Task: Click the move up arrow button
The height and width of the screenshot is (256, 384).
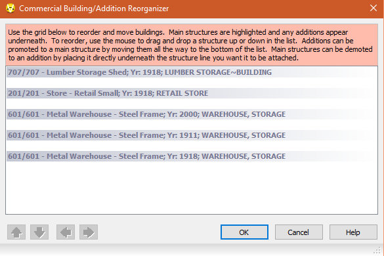Action: point(16,232)
